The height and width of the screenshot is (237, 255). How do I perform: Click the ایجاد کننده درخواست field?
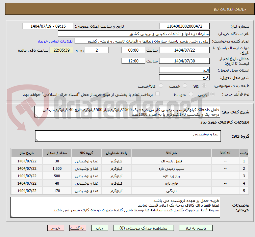coord(142,41)
